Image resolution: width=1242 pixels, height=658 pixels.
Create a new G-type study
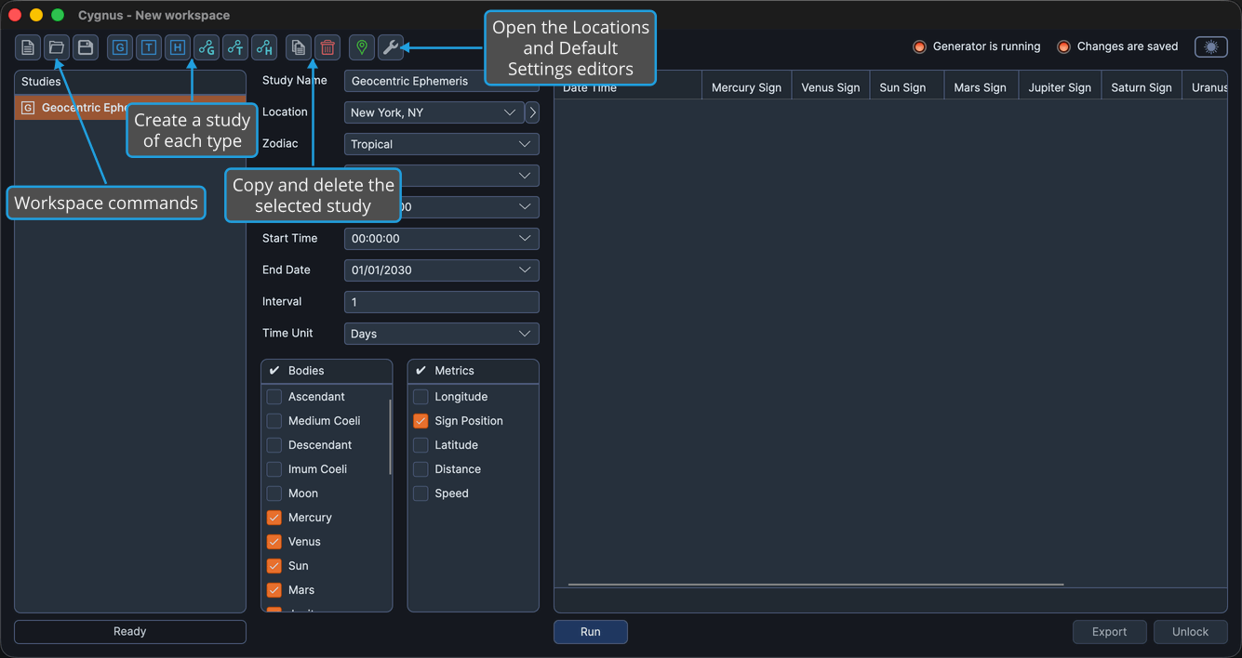coord(120,47)
